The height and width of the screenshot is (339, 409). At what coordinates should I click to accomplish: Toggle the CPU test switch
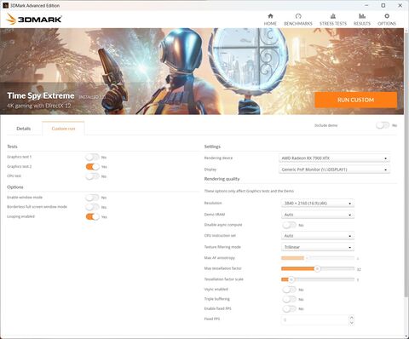(92, 176)
